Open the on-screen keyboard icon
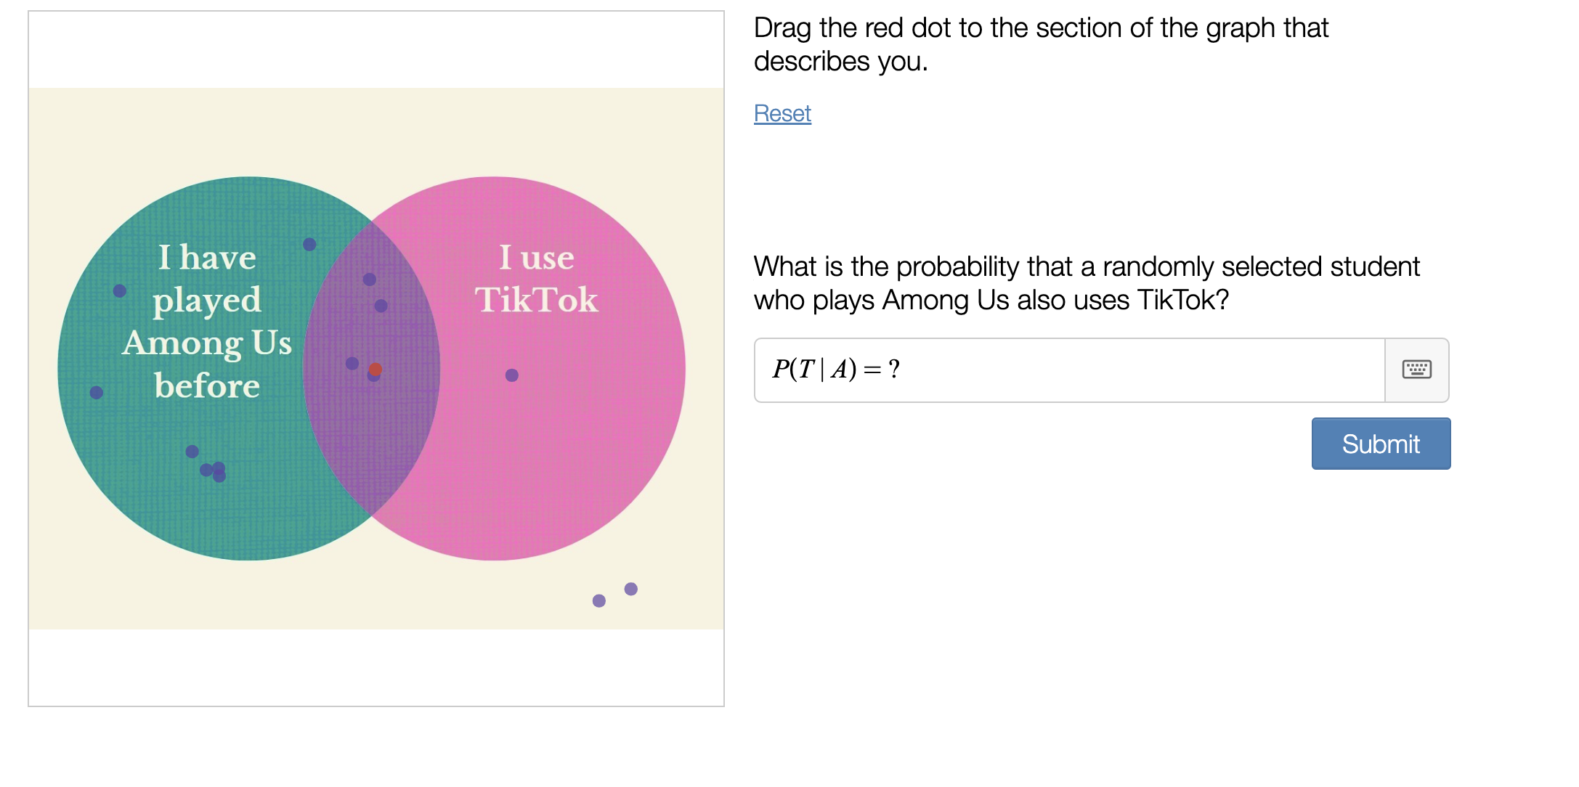Image resolution: width=1579 pixels, height=787 pixels. click(x=1418, y=370)
